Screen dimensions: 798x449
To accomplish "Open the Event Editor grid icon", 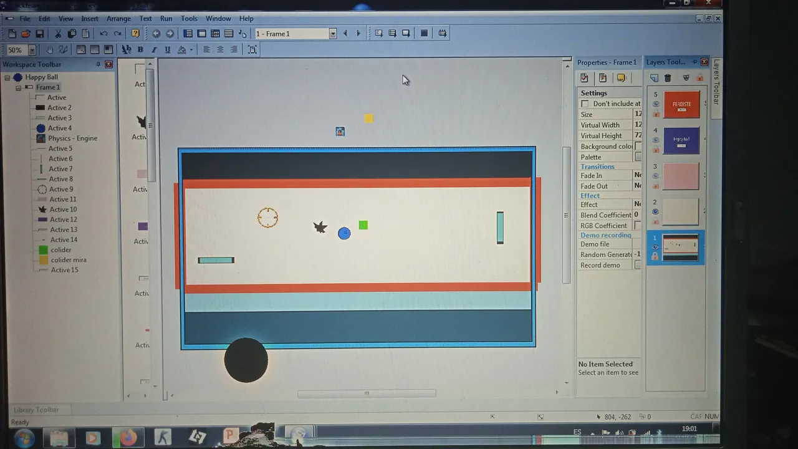I will click(x=215, y=34).
